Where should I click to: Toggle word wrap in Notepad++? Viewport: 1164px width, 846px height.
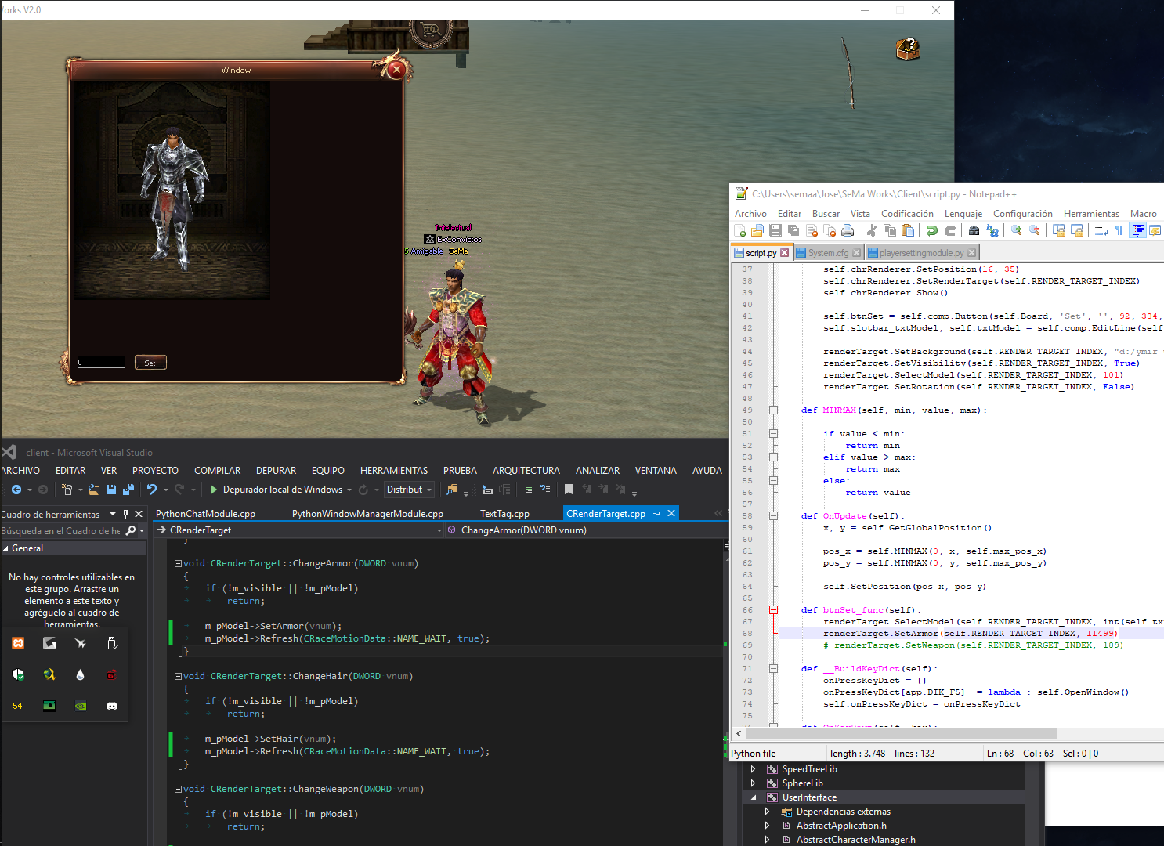click(1100, 230)
